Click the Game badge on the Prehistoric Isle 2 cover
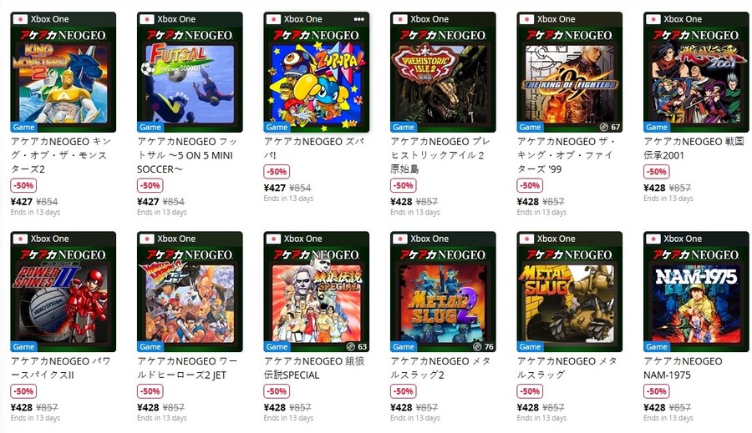Viewport: 752px width, 433px height. pyautogui.click(x=404, y=127)
